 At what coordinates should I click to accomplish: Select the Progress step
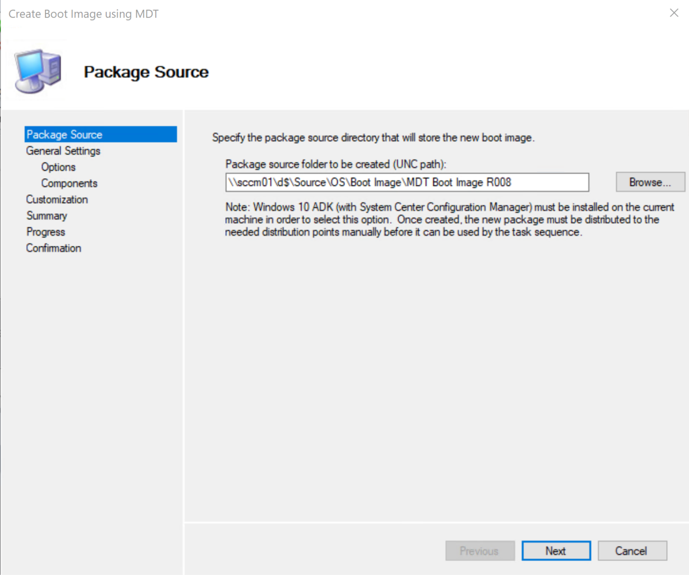tap(45, 232)
